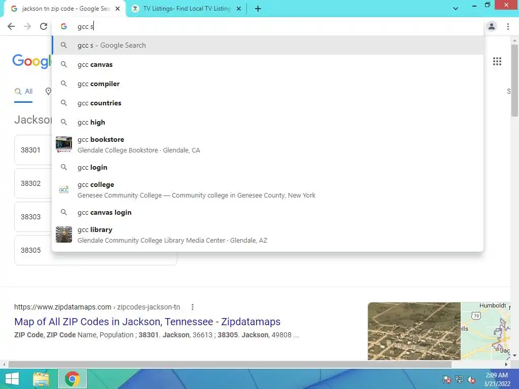Screen dimensions: 519x389
Task: Click the search icon beside gcc canvas login
Action: pyautogui.click(x=64, y=212)
